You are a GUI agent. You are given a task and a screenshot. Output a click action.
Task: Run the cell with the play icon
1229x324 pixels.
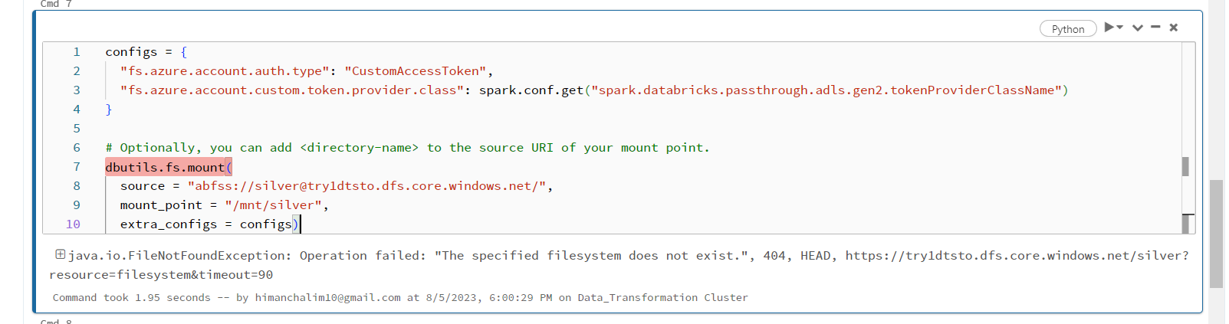(x=1109, y=28)
